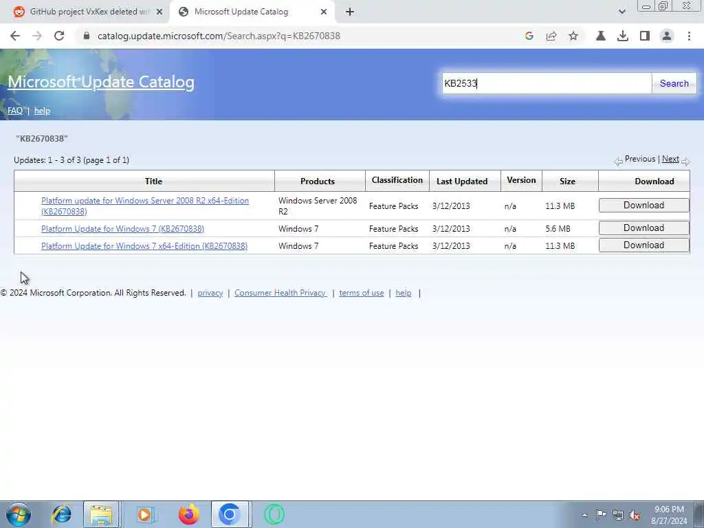The image size is (704, 528).
Task: Select the Microsoft Update Catalog tab
Action: [252, 12]
